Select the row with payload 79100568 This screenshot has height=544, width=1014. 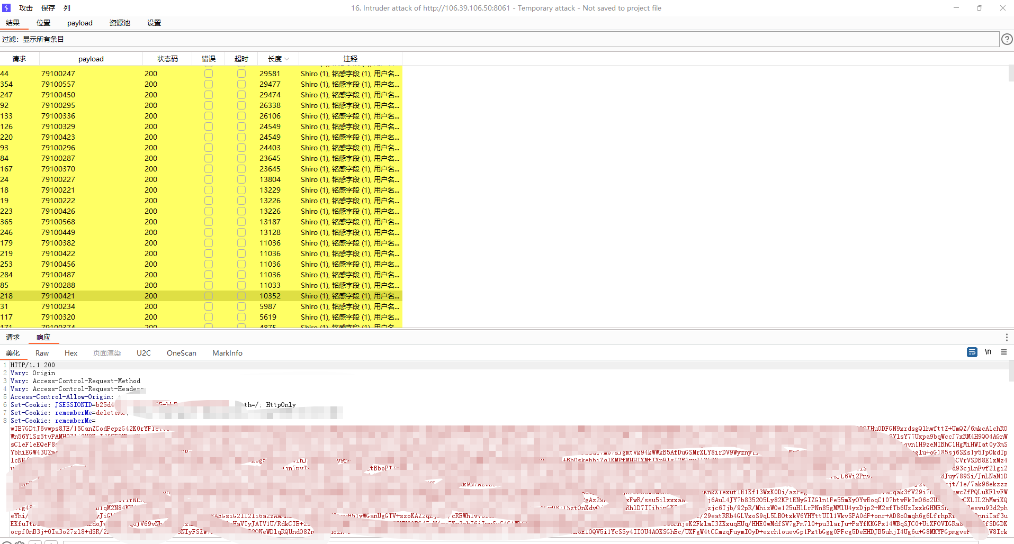tap(201, 222)
